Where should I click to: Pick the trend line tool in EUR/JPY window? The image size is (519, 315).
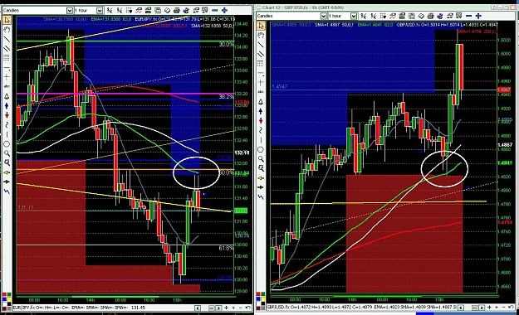(7, 39)
